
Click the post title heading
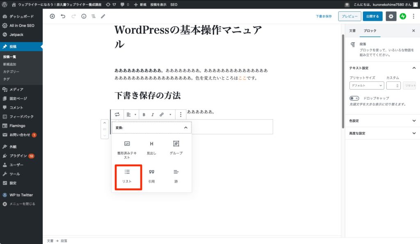[x=188, y=37]
